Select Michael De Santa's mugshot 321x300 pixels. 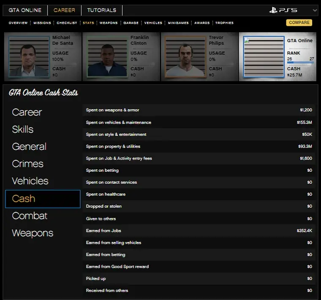tap(29, 57)
